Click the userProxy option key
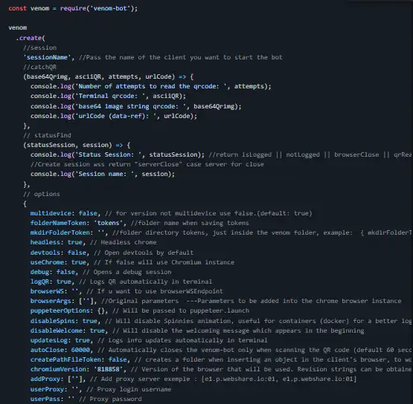The image size is (413, 404). click(47, 389)
